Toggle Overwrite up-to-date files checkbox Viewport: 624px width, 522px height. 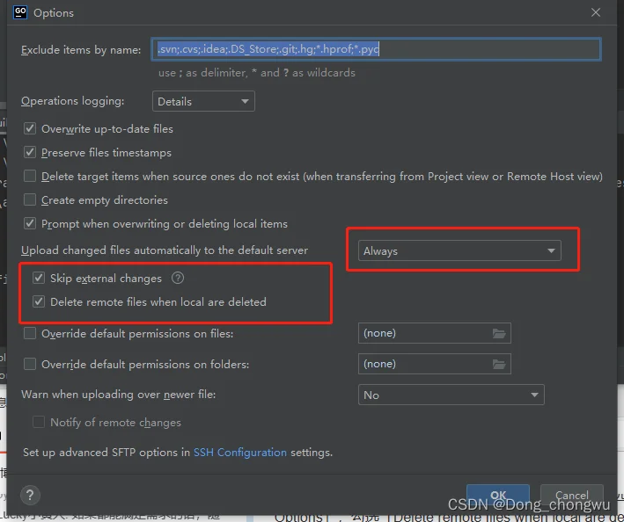coord(31,129)
